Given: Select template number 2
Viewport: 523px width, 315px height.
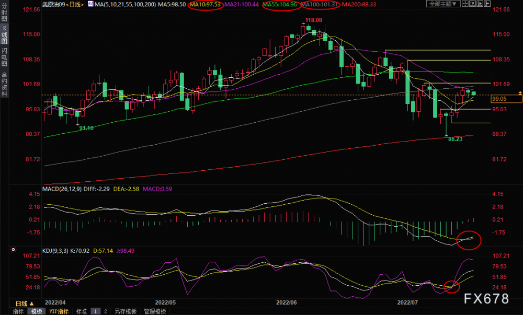Looking at the screenshot, I should (x=106, y=311).
